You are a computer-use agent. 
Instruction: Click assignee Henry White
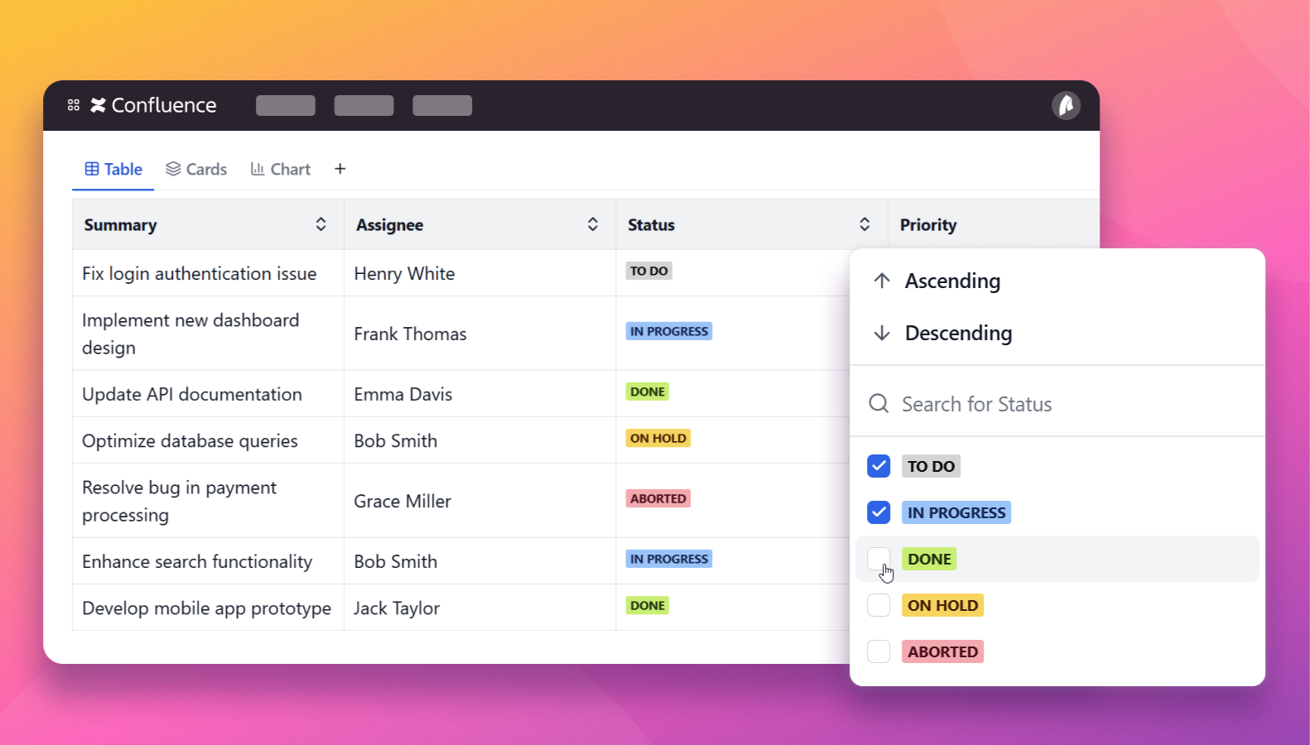(404, 273)
